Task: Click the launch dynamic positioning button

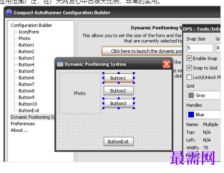Action: coord(142,51)
